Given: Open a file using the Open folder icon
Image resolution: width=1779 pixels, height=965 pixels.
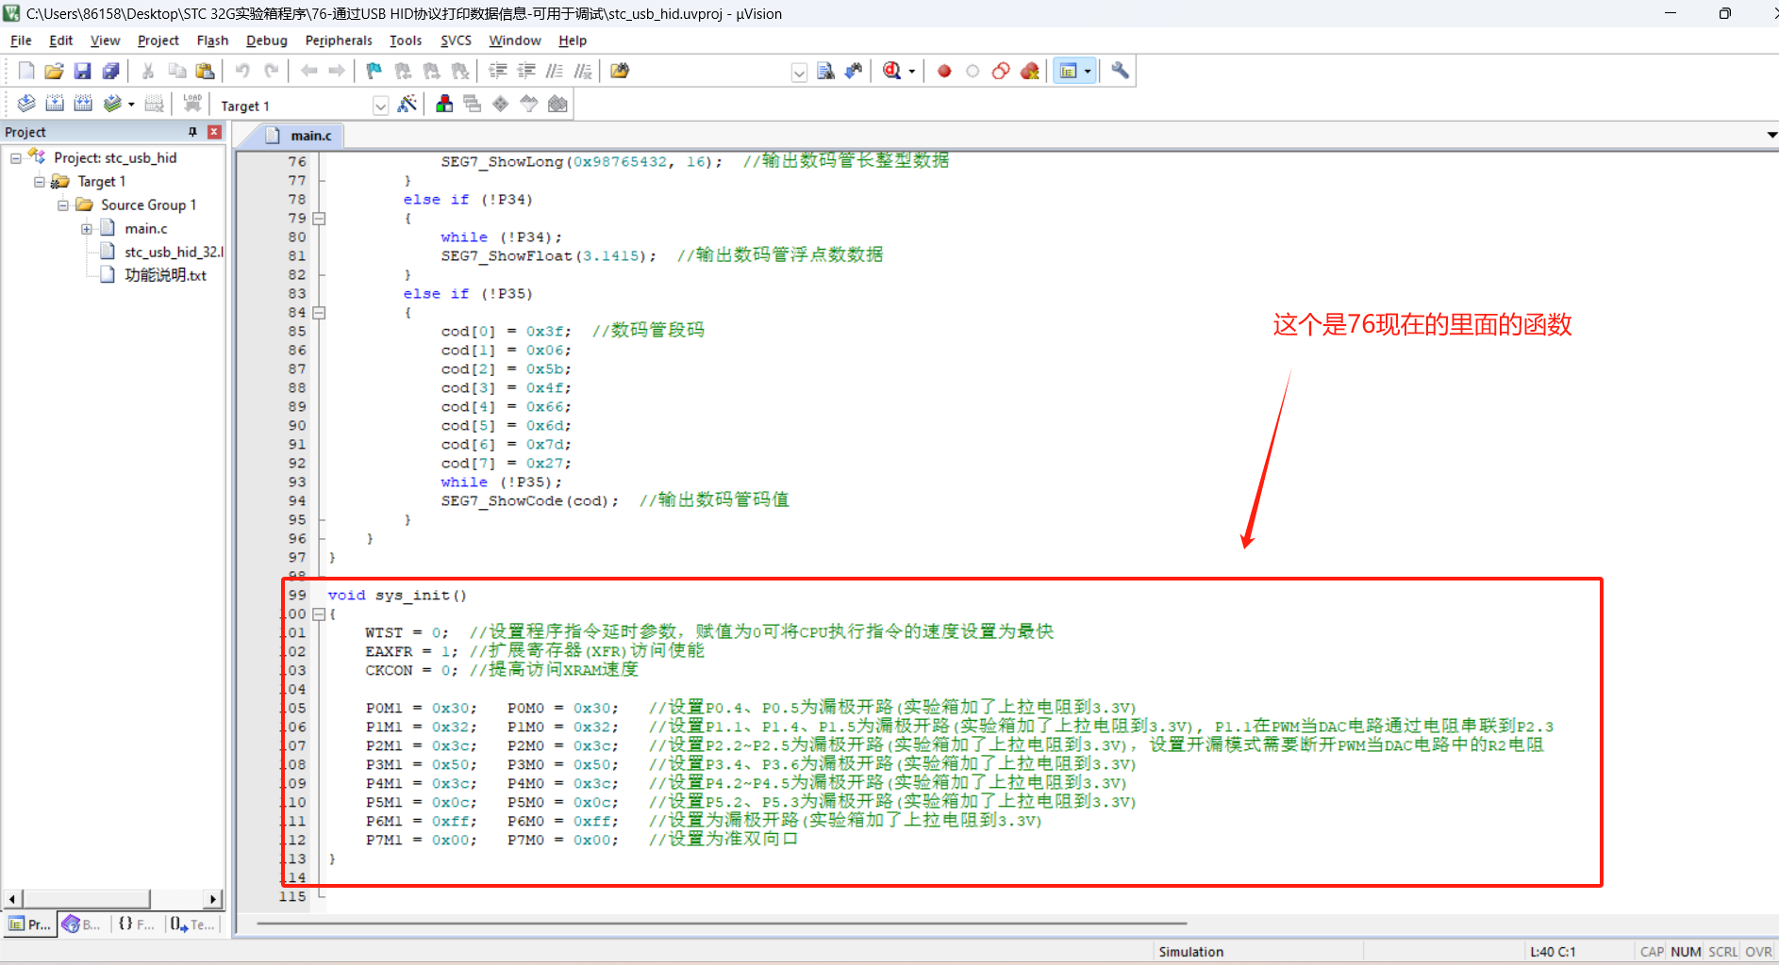Looking at the screenshot, I should click(x=55, y=71).
